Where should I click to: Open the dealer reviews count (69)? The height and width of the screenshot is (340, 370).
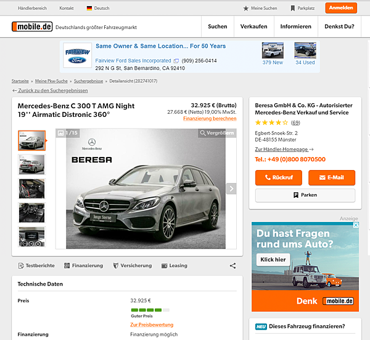(x=295, y=122)
